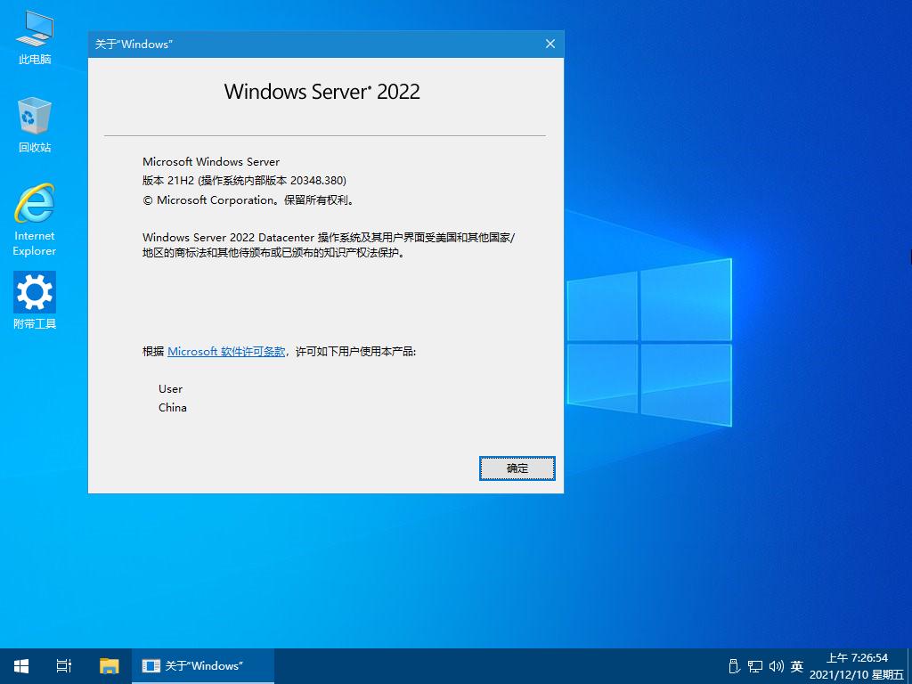Click the 版本 21H2 build 20348.380 line
This screenshot has height=684, width=912.
pyautogui.click(x=244, y=180)
